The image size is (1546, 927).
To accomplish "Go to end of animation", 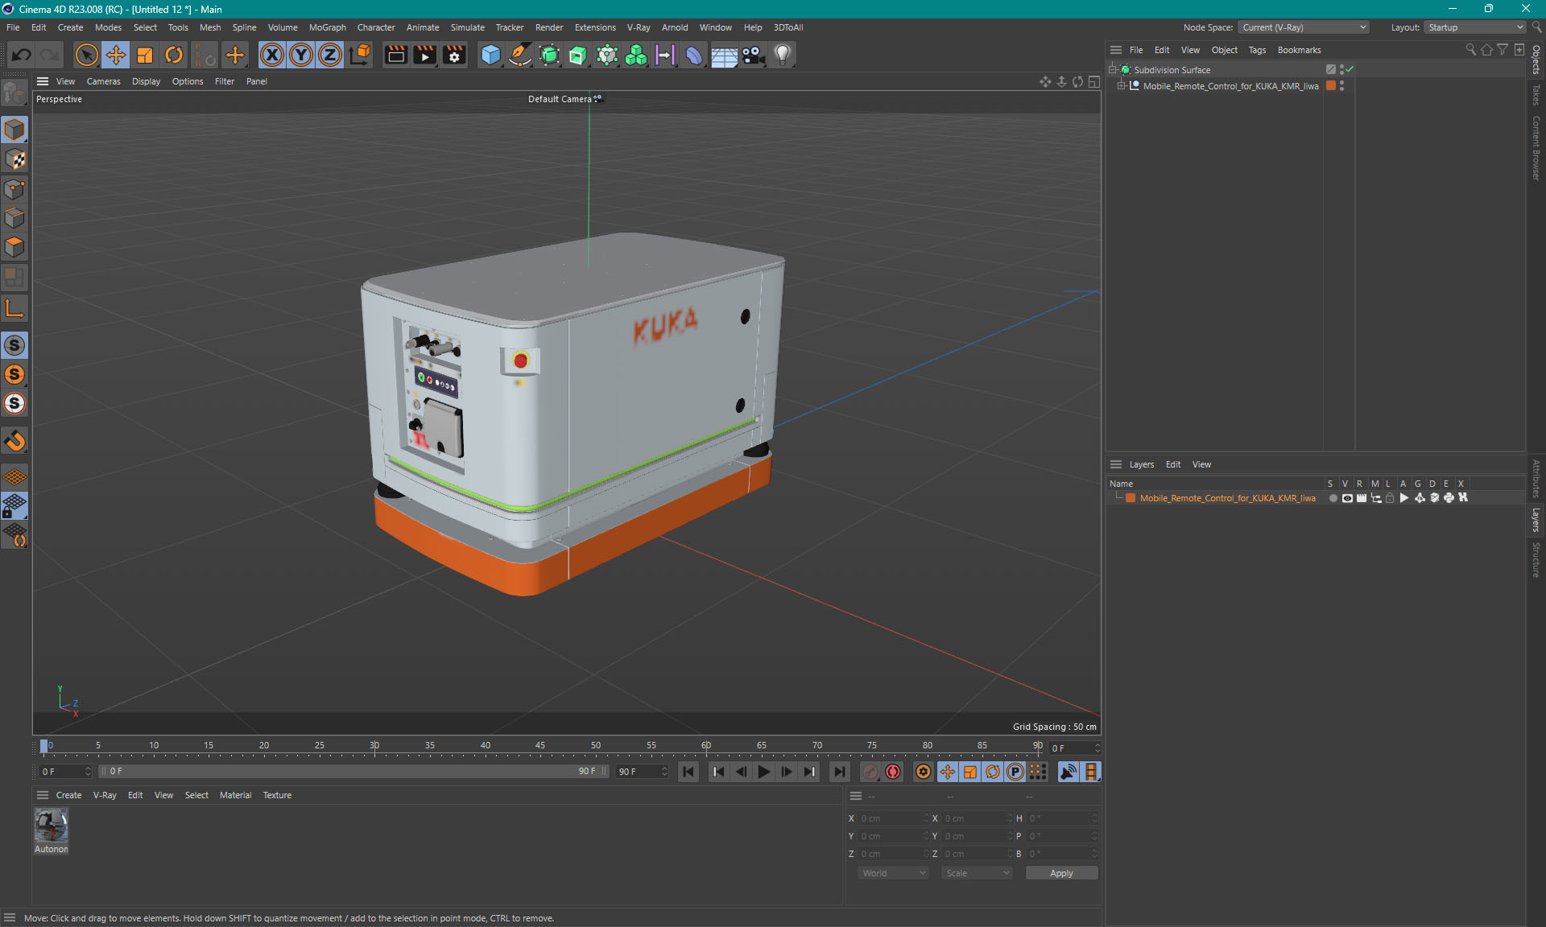I will (839, 772).
